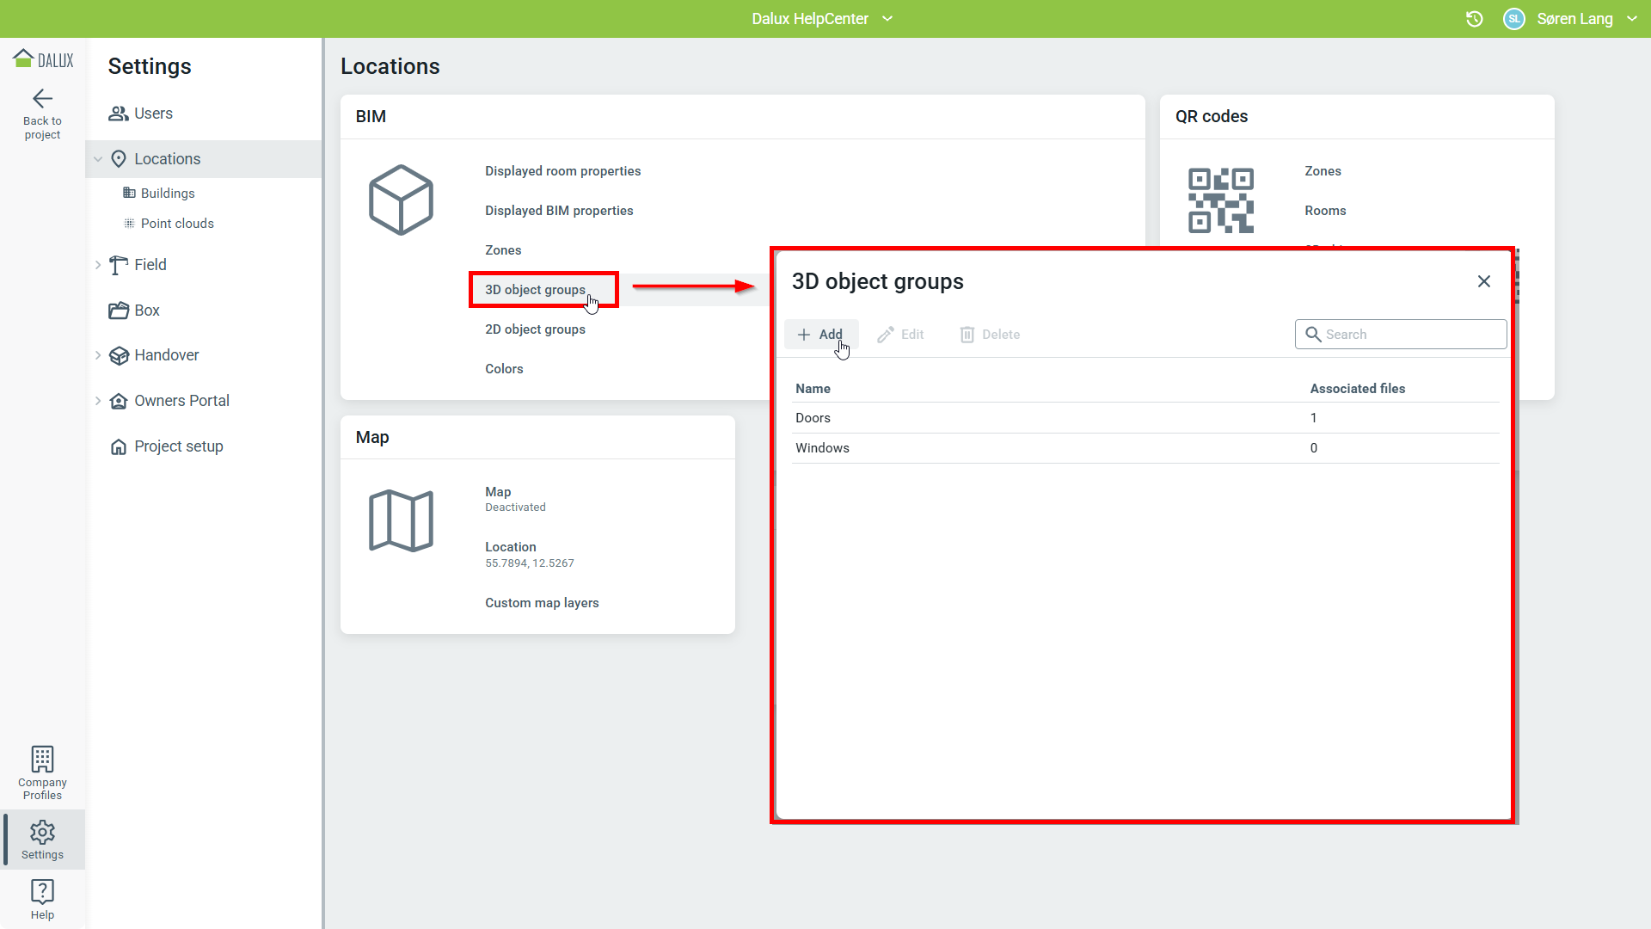Screen dimensions: 1651x929
Task: Click the history clock icon in the top bar
Action: (1474, 19)
